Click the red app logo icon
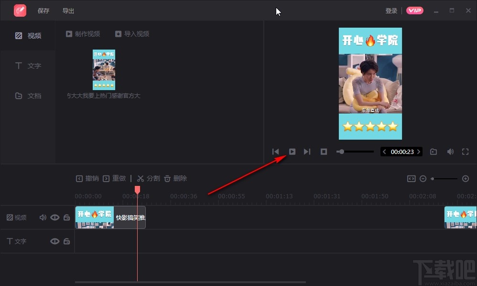 [x=20, y=10]
